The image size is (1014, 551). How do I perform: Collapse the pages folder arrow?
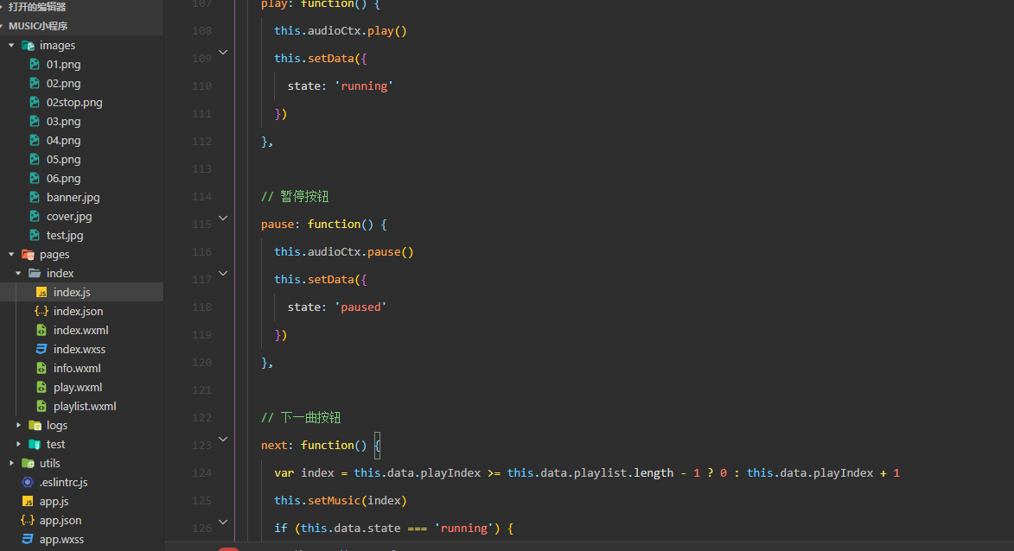[x=11, y=255]
